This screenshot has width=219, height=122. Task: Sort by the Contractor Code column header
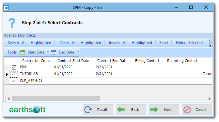click(36, 61)
